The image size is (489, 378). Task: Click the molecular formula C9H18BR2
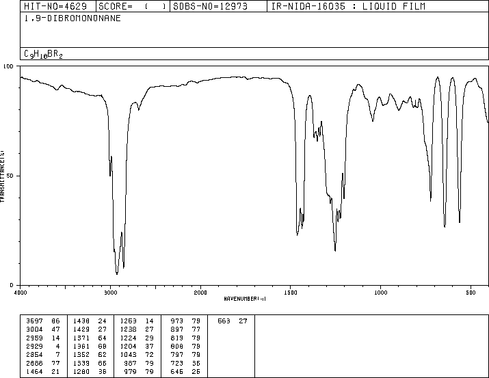click(43, 54)
